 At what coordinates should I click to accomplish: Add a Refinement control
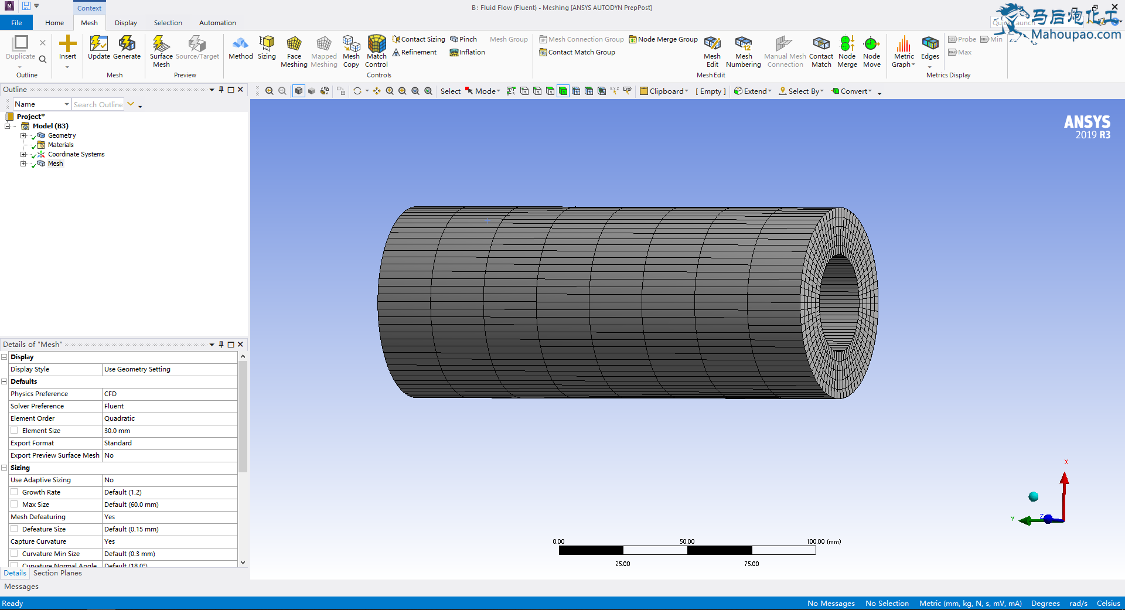[414, 52]
